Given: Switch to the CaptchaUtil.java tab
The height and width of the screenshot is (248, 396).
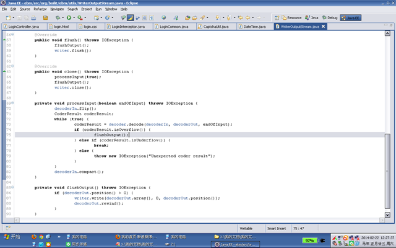Looking at the screenshot, I should [x=214, y=27].
